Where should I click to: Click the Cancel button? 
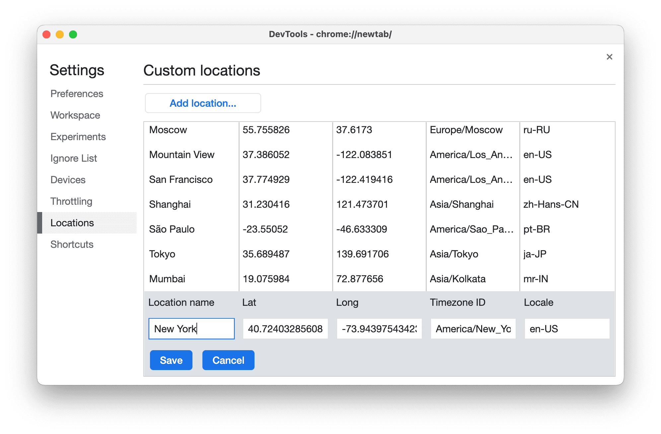pyautogui.click(x=228, y=359)
